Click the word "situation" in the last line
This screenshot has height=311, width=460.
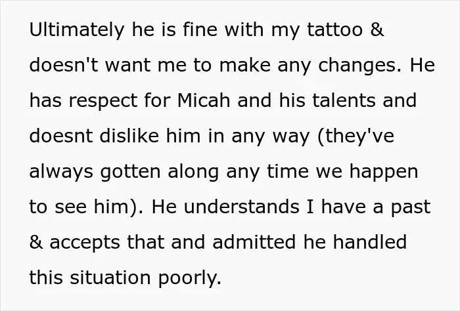coord(110,278)
